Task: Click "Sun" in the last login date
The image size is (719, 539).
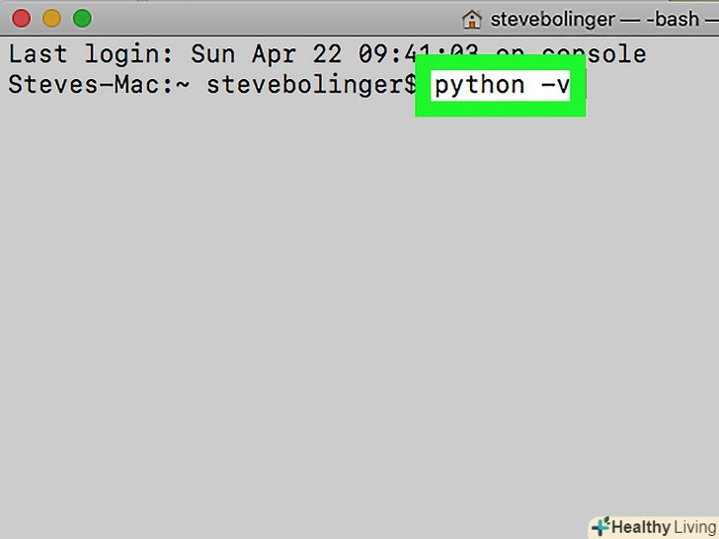Action: (214, 53)
